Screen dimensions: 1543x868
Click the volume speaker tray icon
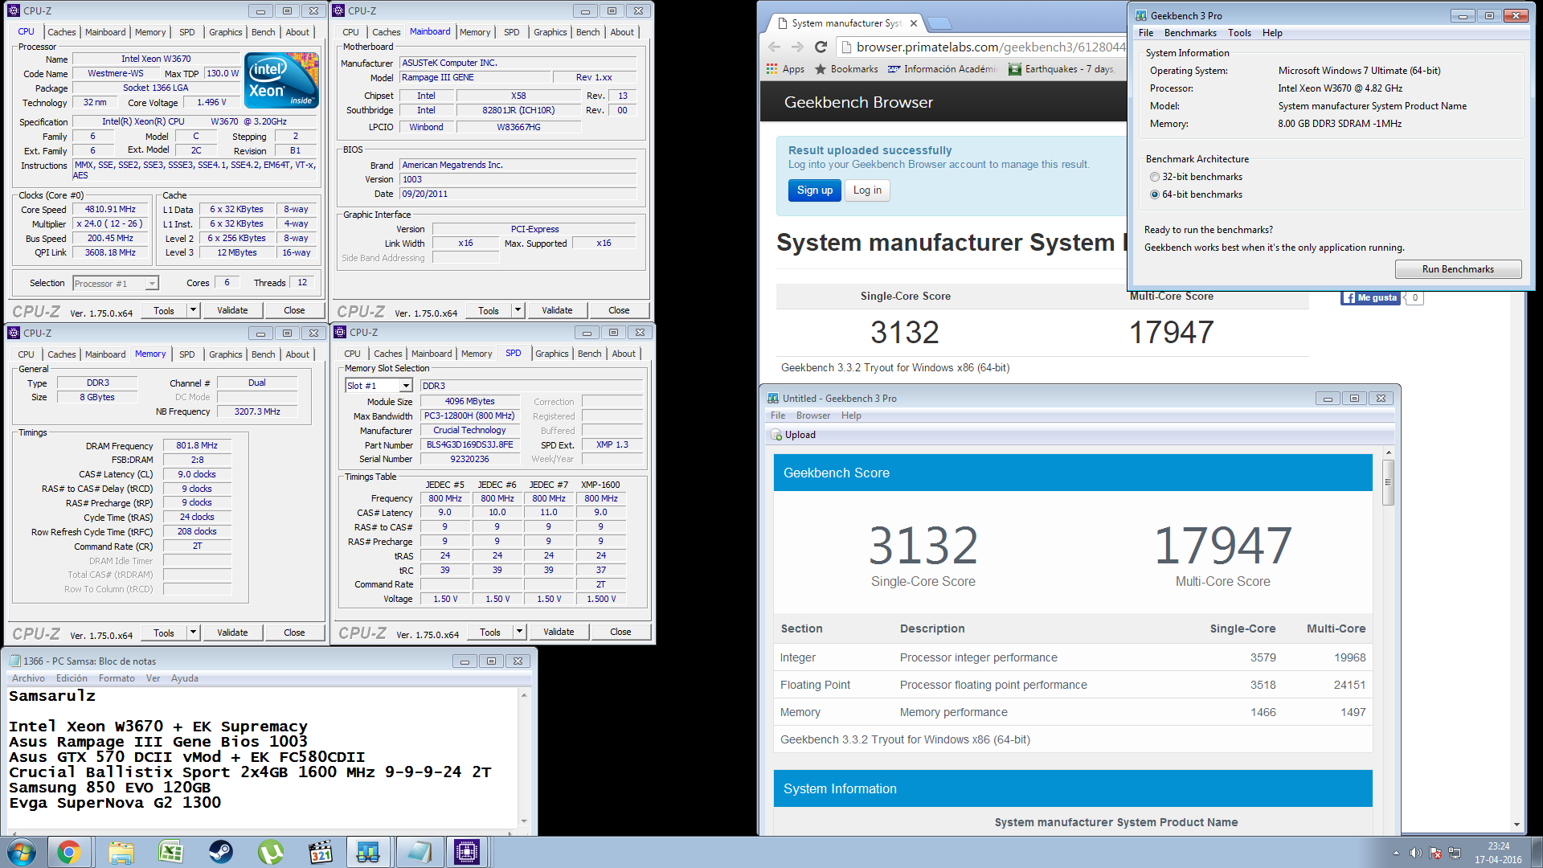[x=1416, y=853]
